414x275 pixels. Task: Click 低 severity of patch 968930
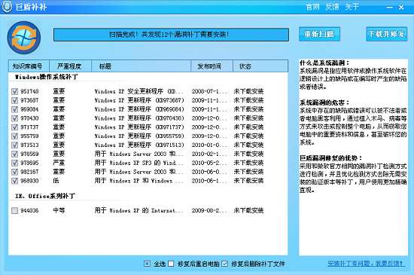[56, 181]
